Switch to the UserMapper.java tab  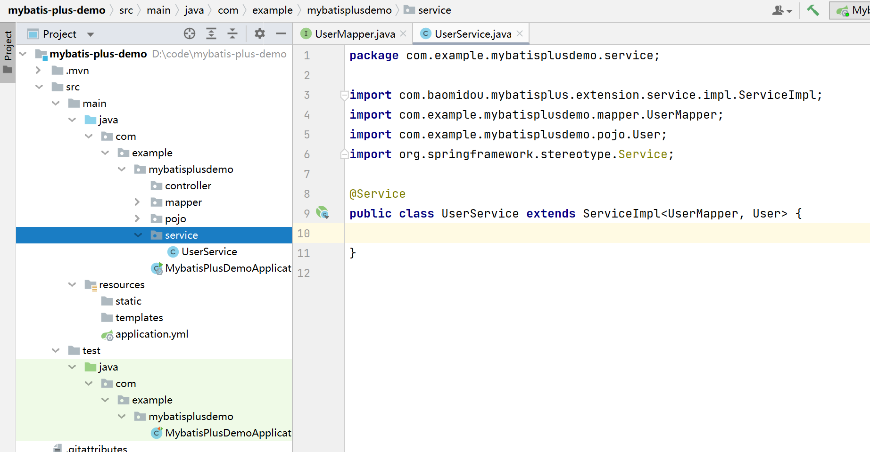click(x=355, y=34)
